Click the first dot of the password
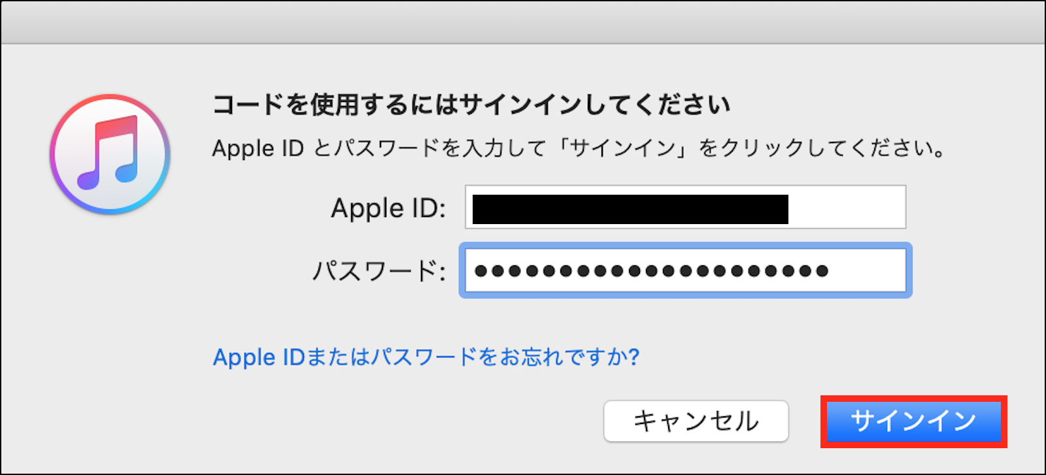 481,270
